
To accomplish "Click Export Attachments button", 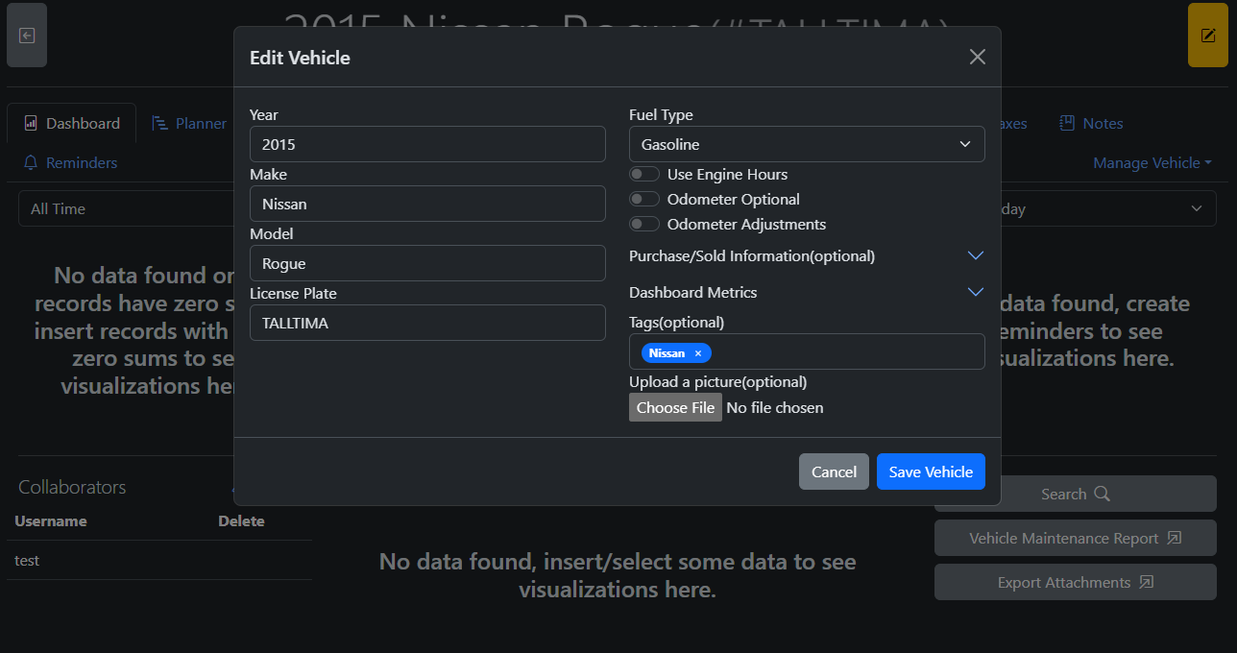I will click(x=1075, y=582).
